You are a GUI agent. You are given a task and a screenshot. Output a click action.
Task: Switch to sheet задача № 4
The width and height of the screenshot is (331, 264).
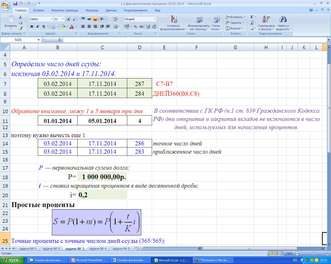click(x=98, y=249)
